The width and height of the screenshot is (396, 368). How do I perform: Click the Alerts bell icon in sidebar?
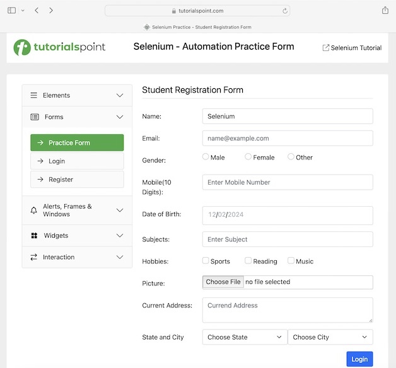[34, 210]
